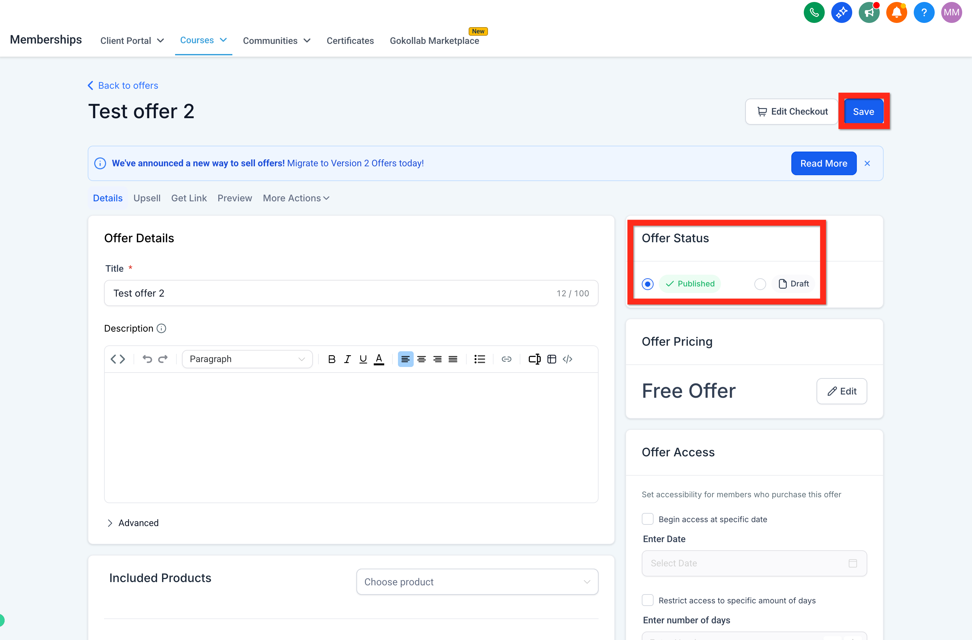The width and height of the screenshot is (972, 640).
Task: Switch to the Upsell tab
Action: tap(147, 198)
